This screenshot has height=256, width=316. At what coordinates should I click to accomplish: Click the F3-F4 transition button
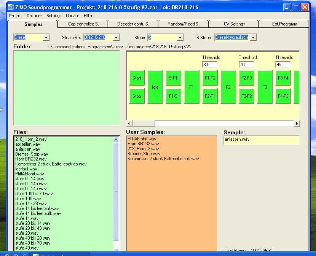click(283, 78)
